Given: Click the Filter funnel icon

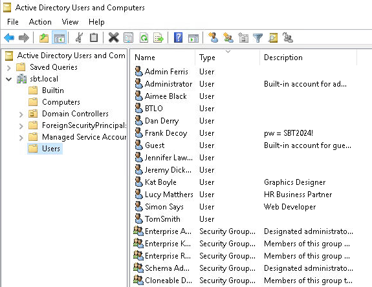Looking at the screenshot, I should (x=257, y=37).
